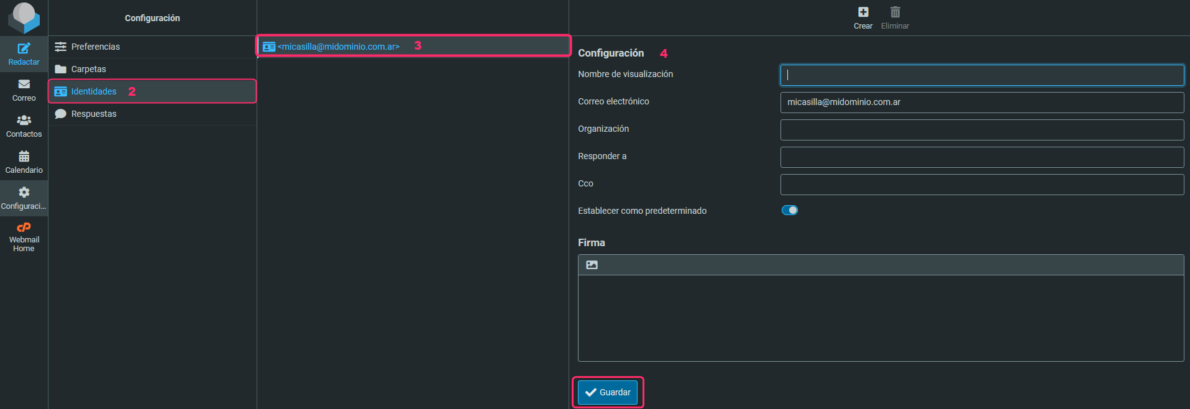Open Preferencias settings section
The image size is (1190, 409).
point(95,47)
